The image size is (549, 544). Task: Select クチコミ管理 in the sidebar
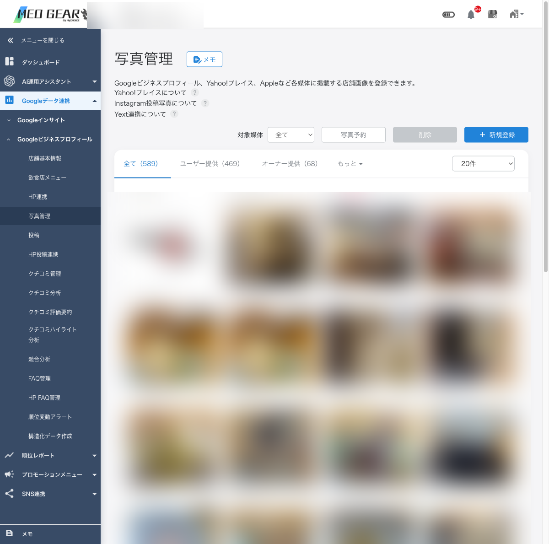click(x=45, y=274)
